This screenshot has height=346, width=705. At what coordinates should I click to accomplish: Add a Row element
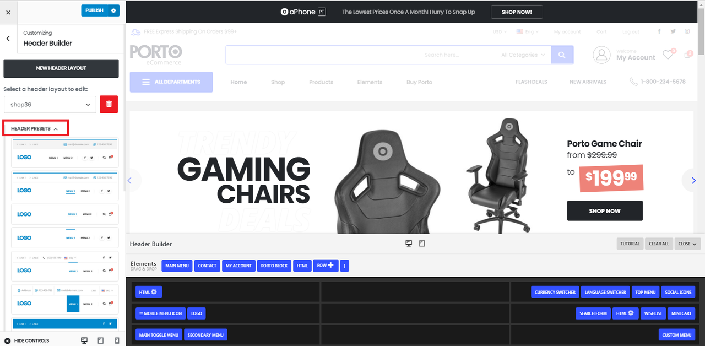point(326,265)
